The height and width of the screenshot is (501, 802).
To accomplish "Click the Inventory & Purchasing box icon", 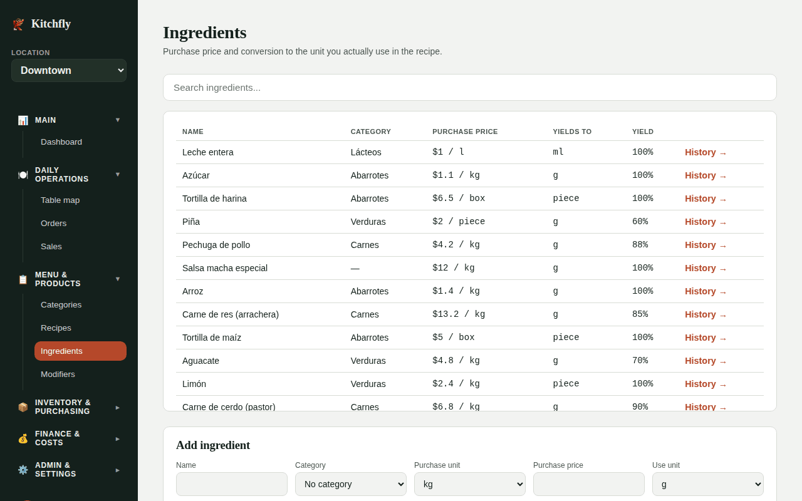I will click(23, 407).
